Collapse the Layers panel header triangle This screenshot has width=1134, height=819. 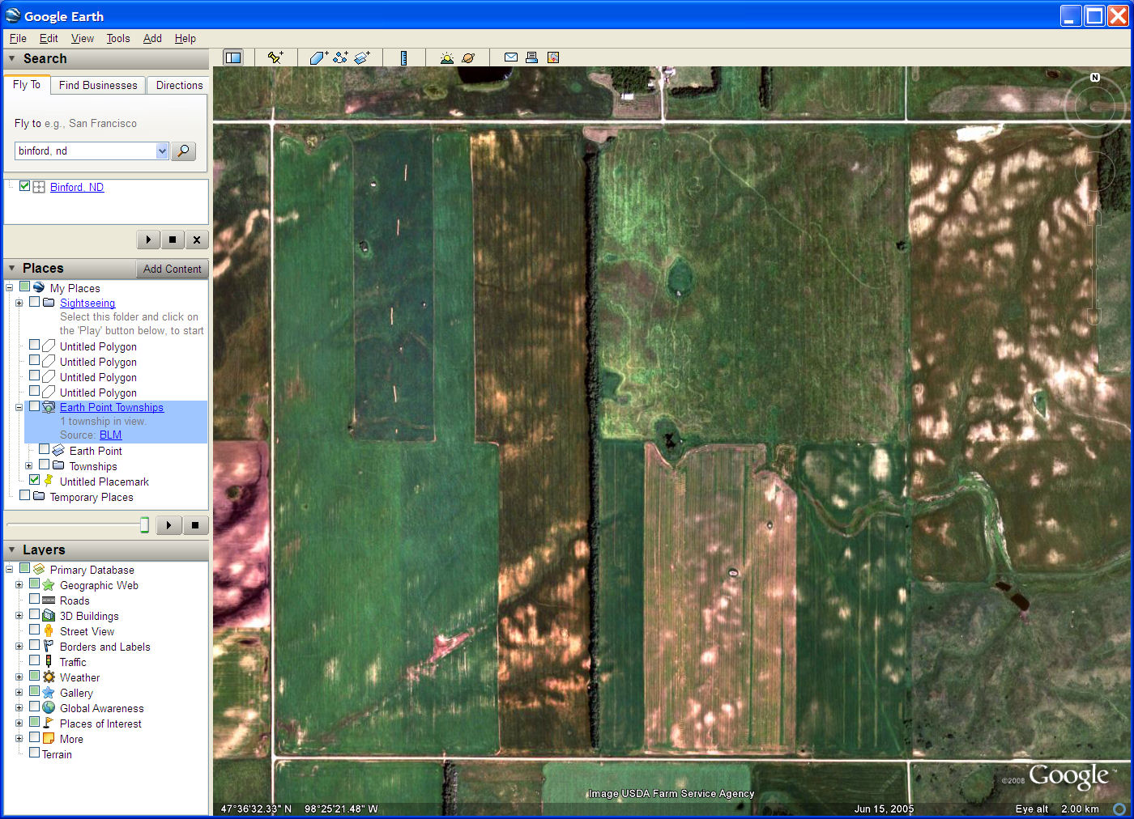(11, 550)
